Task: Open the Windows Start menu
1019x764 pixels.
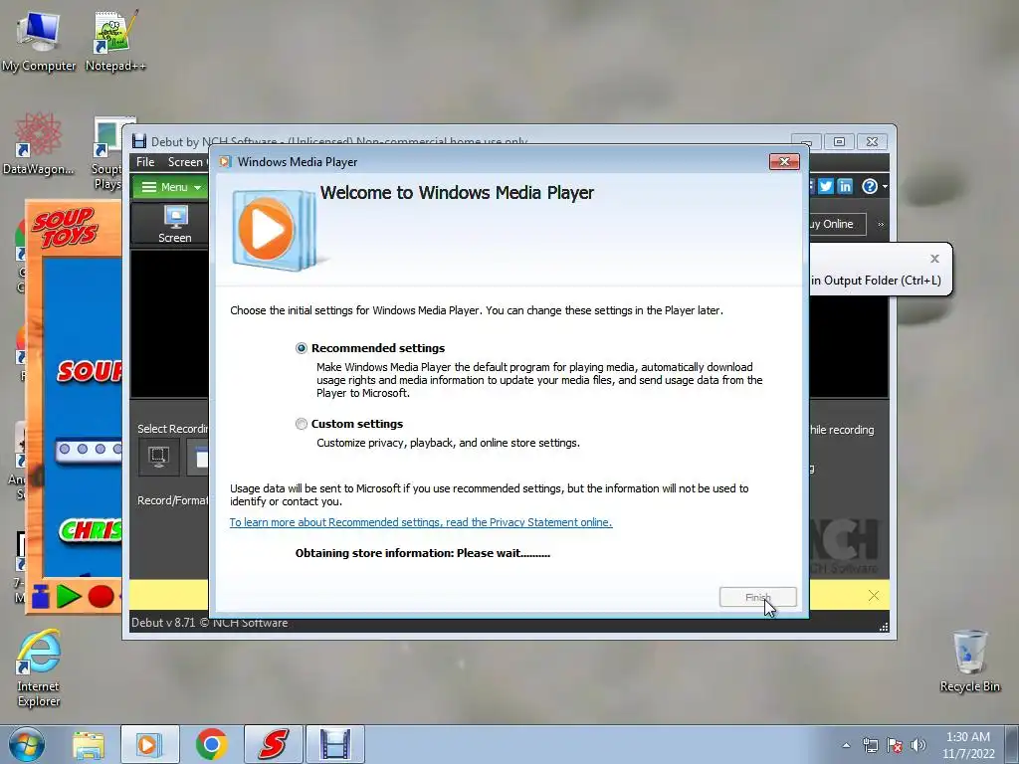Action: pyautogui.click(x=27, y=744)
